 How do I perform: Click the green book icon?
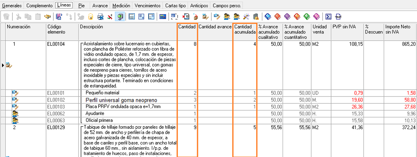pos(306,17)
